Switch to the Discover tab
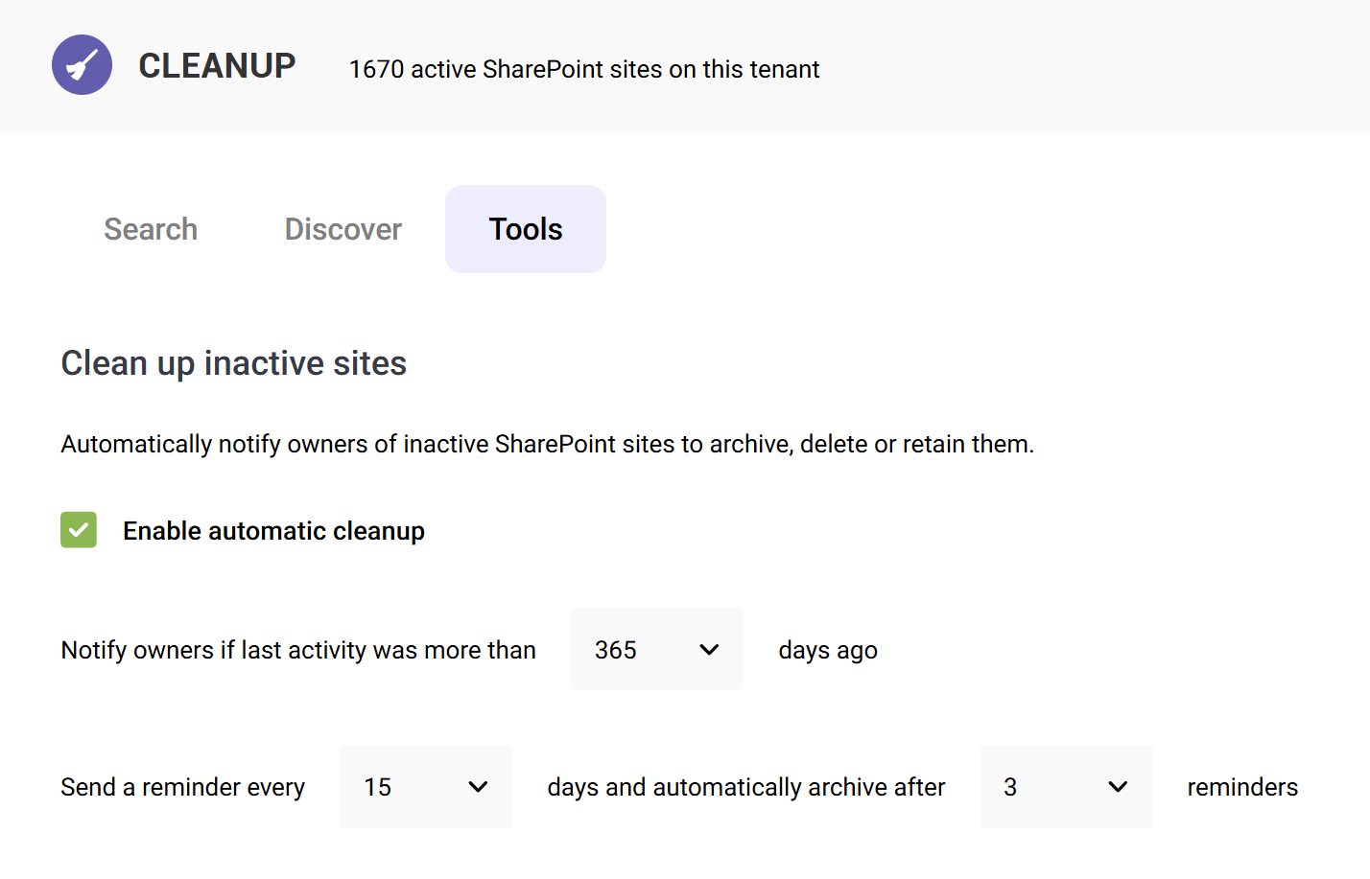Image resolution: width=1370 pixels, height=879 pixels. (x=342, y=229)
